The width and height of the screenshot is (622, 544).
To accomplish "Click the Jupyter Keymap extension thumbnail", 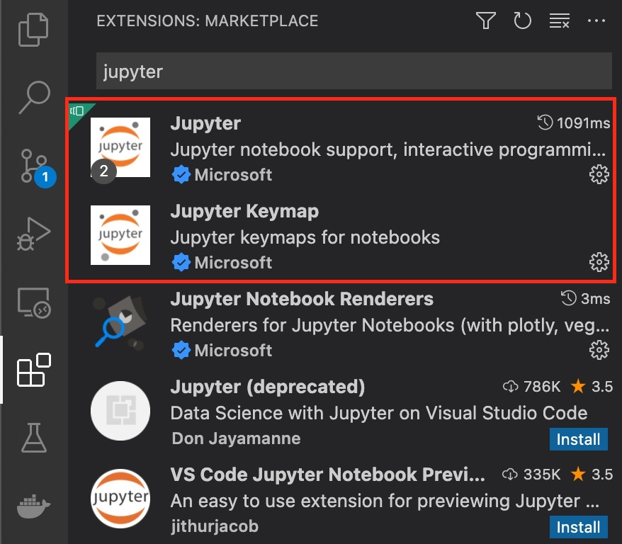I will (120, 234).
